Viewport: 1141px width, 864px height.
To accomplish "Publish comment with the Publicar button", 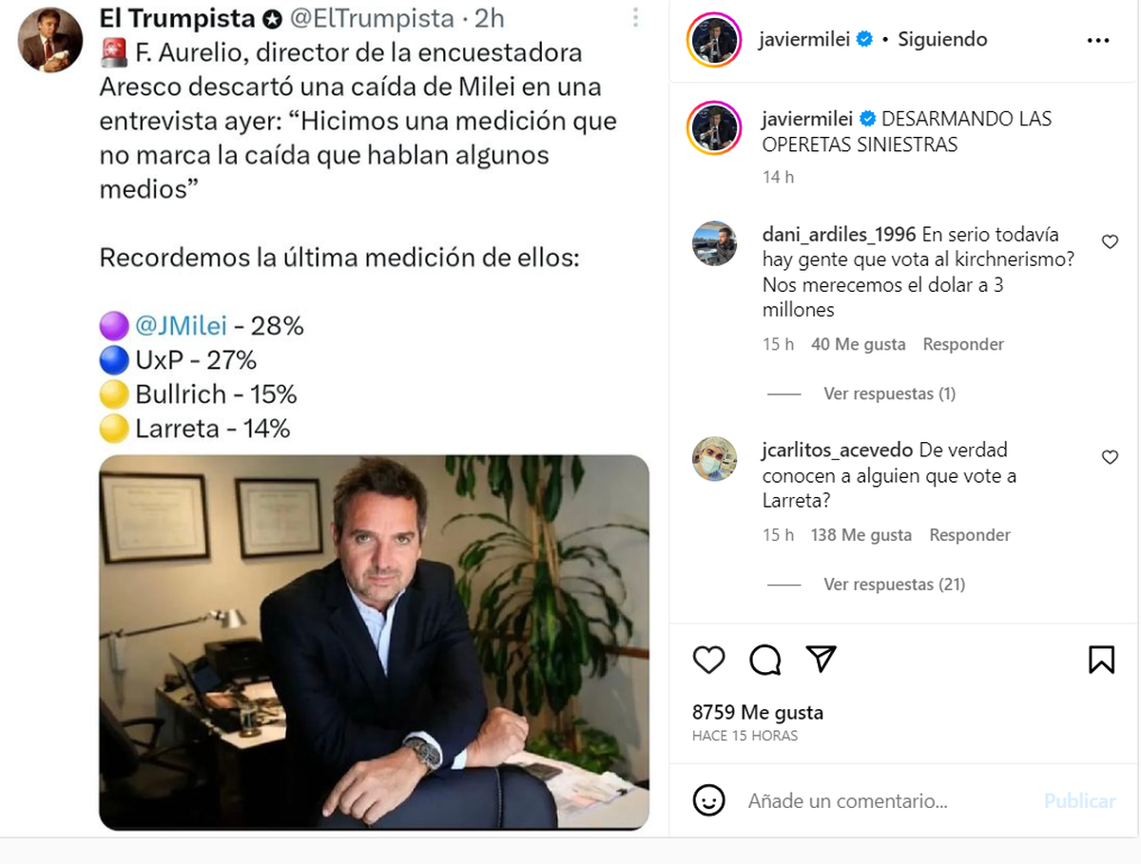I will [1079, 800].
